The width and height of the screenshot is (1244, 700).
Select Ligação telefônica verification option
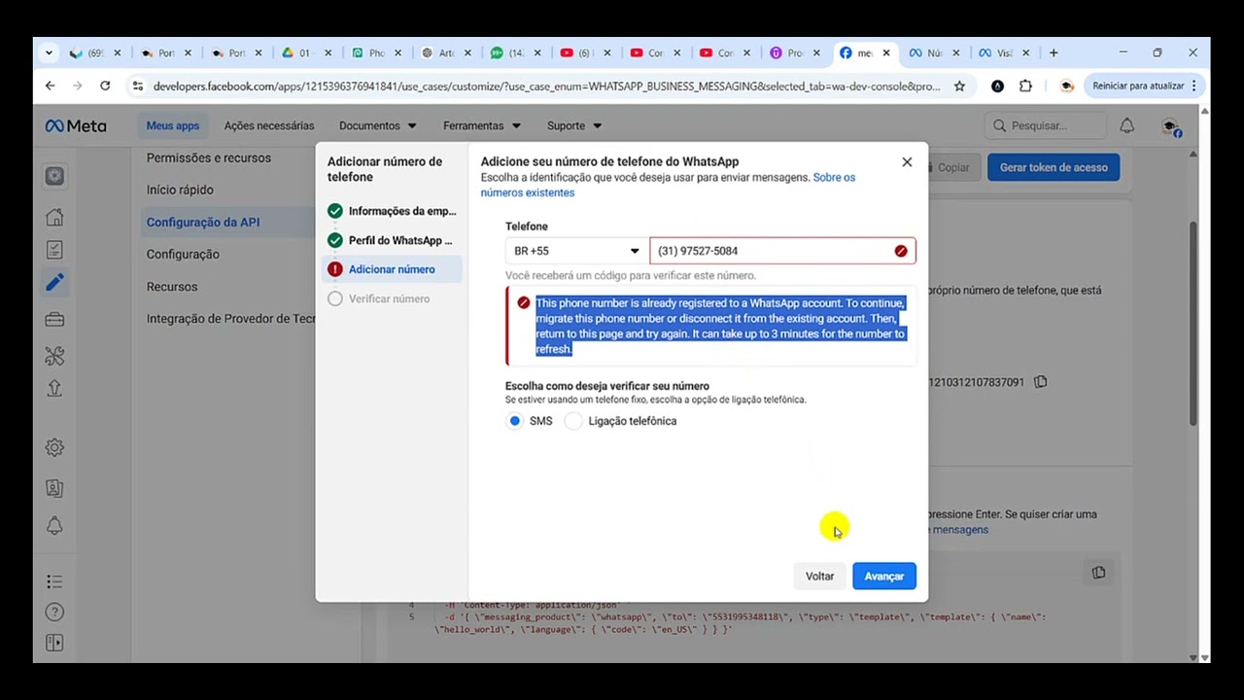pyautogui.click(x=573, y=421)
